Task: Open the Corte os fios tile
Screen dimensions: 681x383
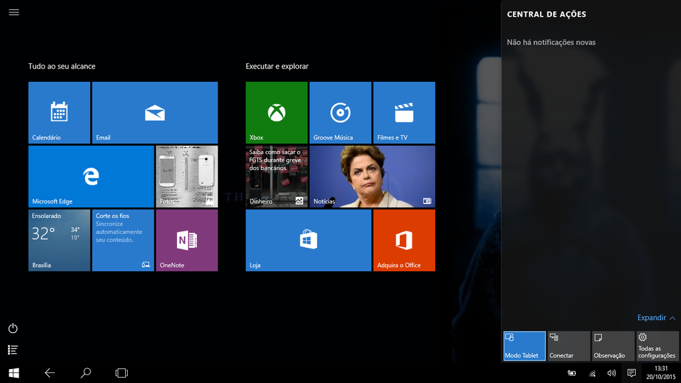Action: coord(123,240)
